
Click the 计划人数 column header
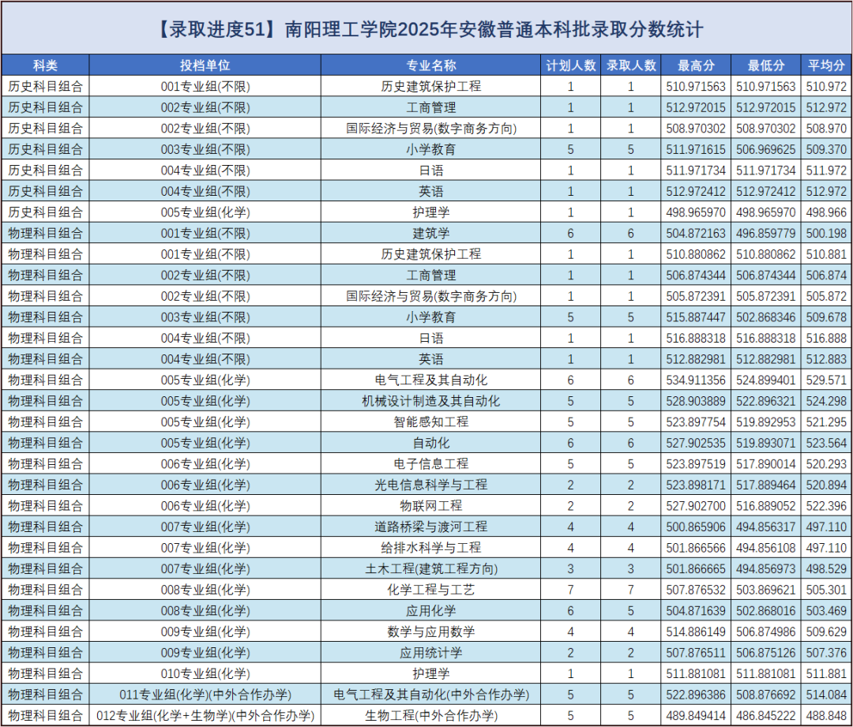571,66
